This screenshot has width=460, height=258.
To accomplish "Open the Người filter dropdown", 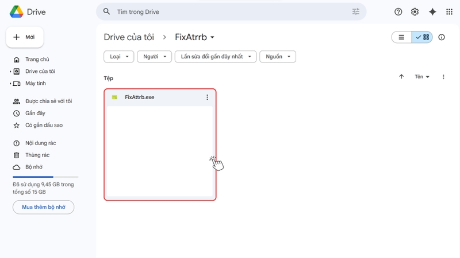I will pyautogui.click(x=154, y=56).
